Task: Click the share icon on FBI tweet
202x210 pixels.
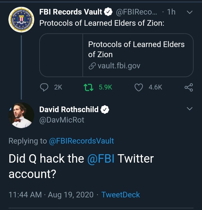Action: (x=189, y=87)
